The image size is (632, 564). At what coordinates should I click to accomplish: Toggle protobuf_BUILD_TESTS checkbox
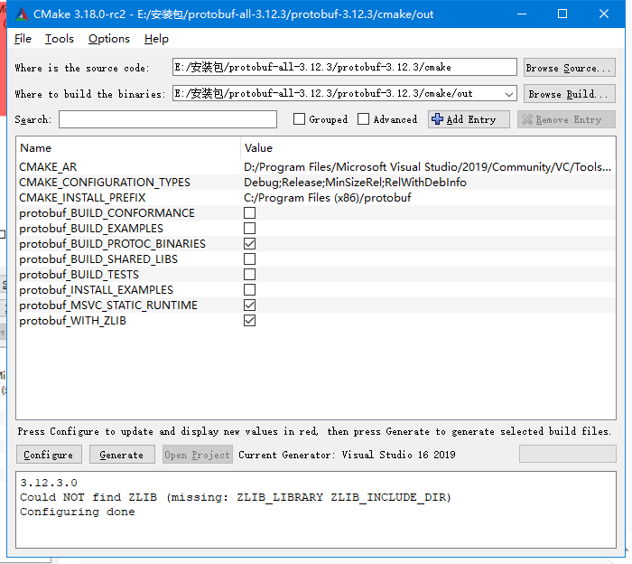pos(249,275)
